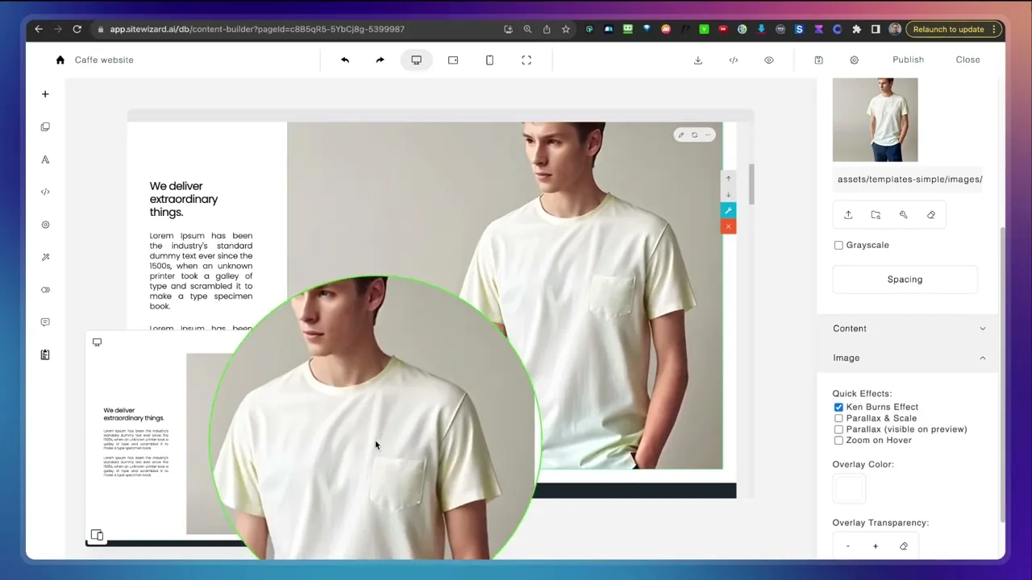Open the typography A icon in the sidebar
Viewport: 1032px width, 580px height.
[45, 159]
